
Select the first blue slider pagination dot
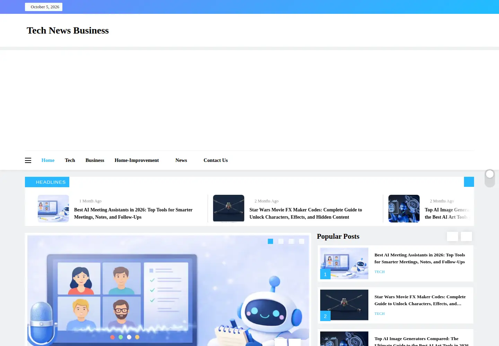[x=271, y=241]
